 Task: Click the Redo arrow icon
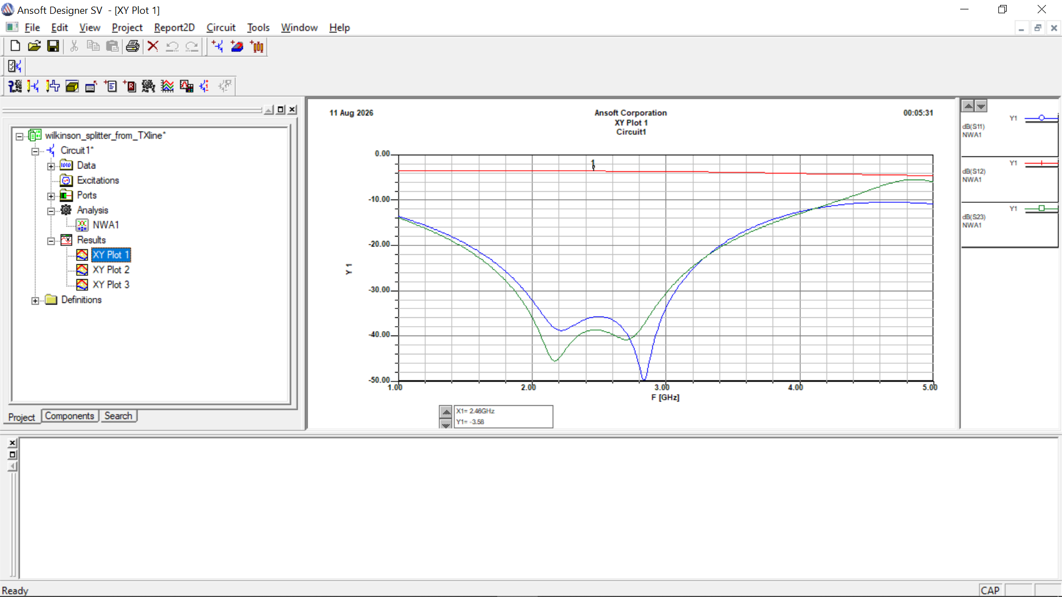click(192, 46)
